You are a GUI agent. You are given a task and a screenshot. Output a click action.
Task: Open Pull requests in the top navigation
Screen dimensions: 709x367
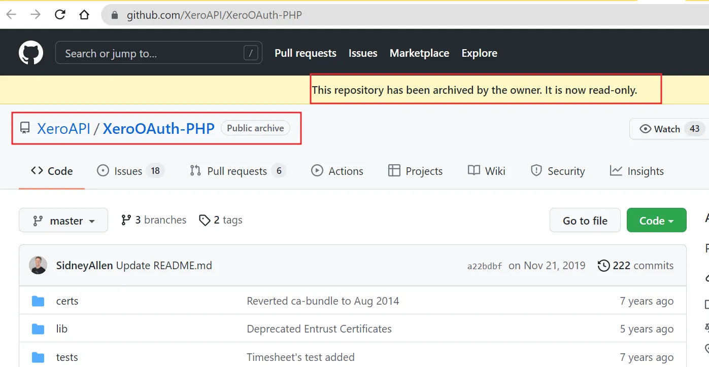[x=306, y=53]
